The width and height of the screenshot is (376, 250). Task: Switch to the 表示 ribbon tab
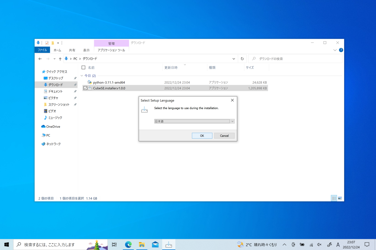pos(86,50)
